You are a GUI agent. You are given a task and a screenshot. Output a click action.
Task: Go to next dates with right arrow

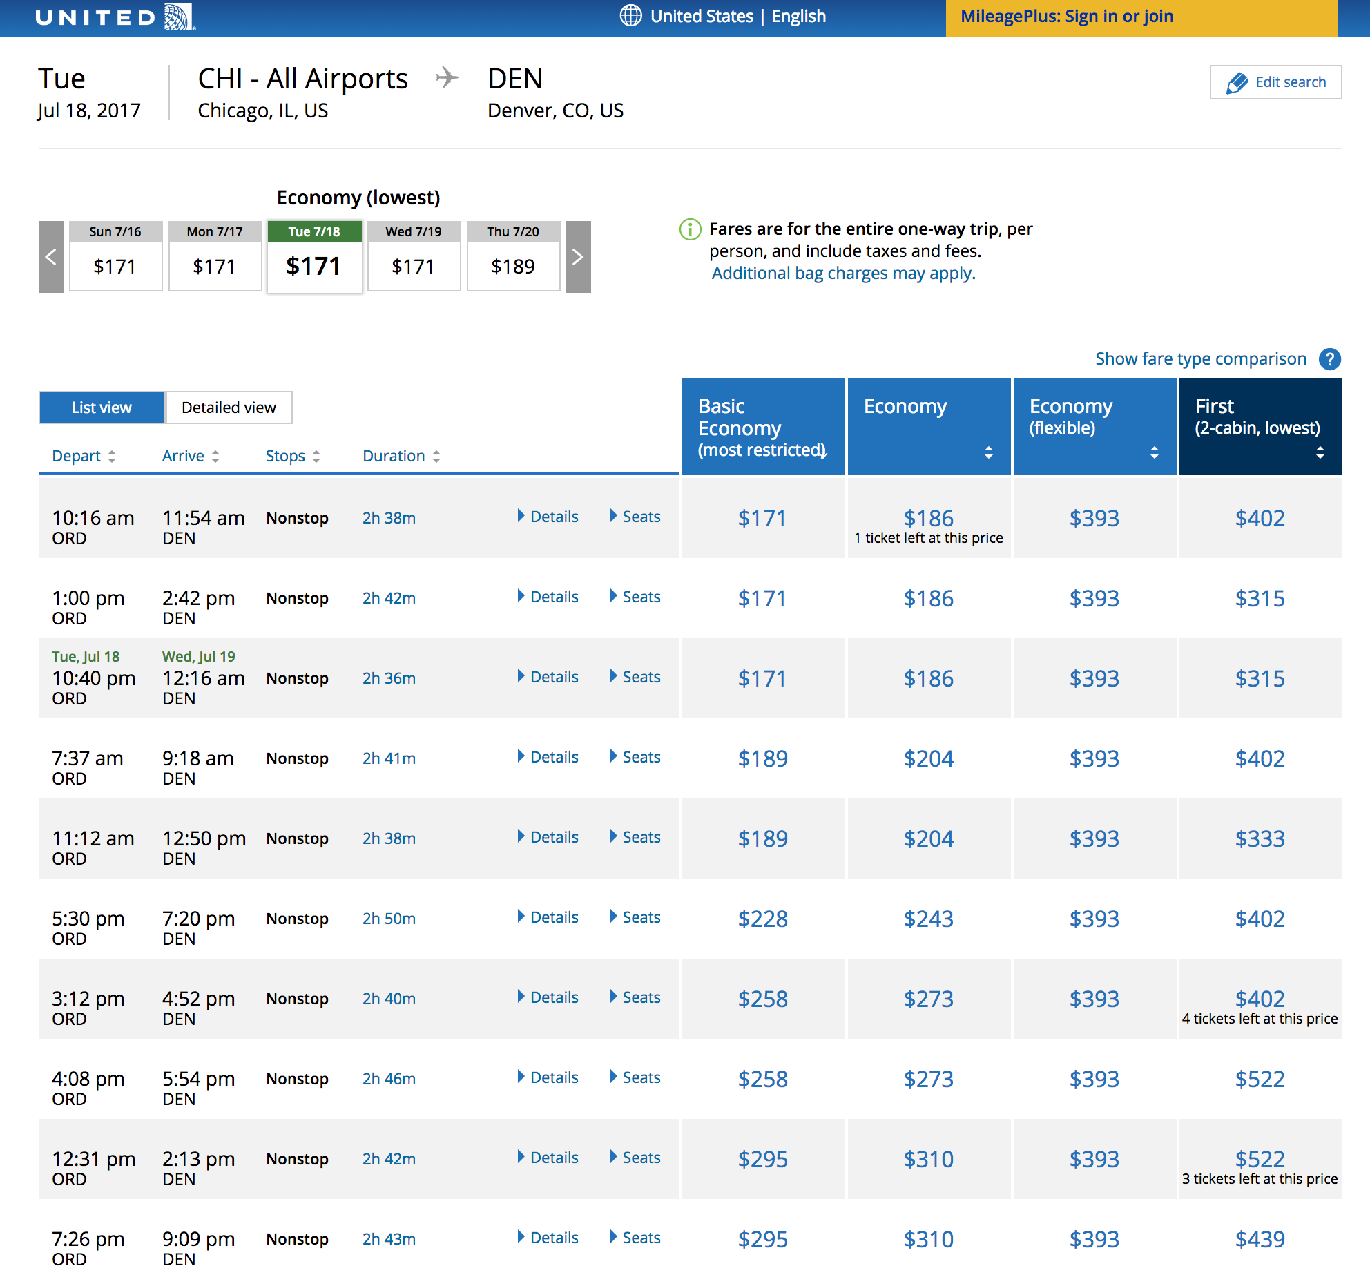[x=578, y=257]
